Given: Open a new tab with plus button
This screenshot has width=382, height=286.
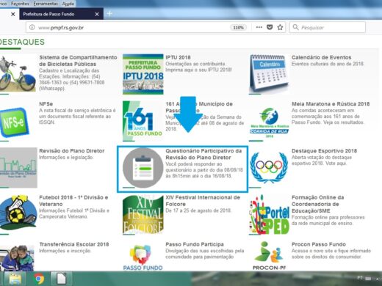Looking at the screenshot, I should 109,14.
